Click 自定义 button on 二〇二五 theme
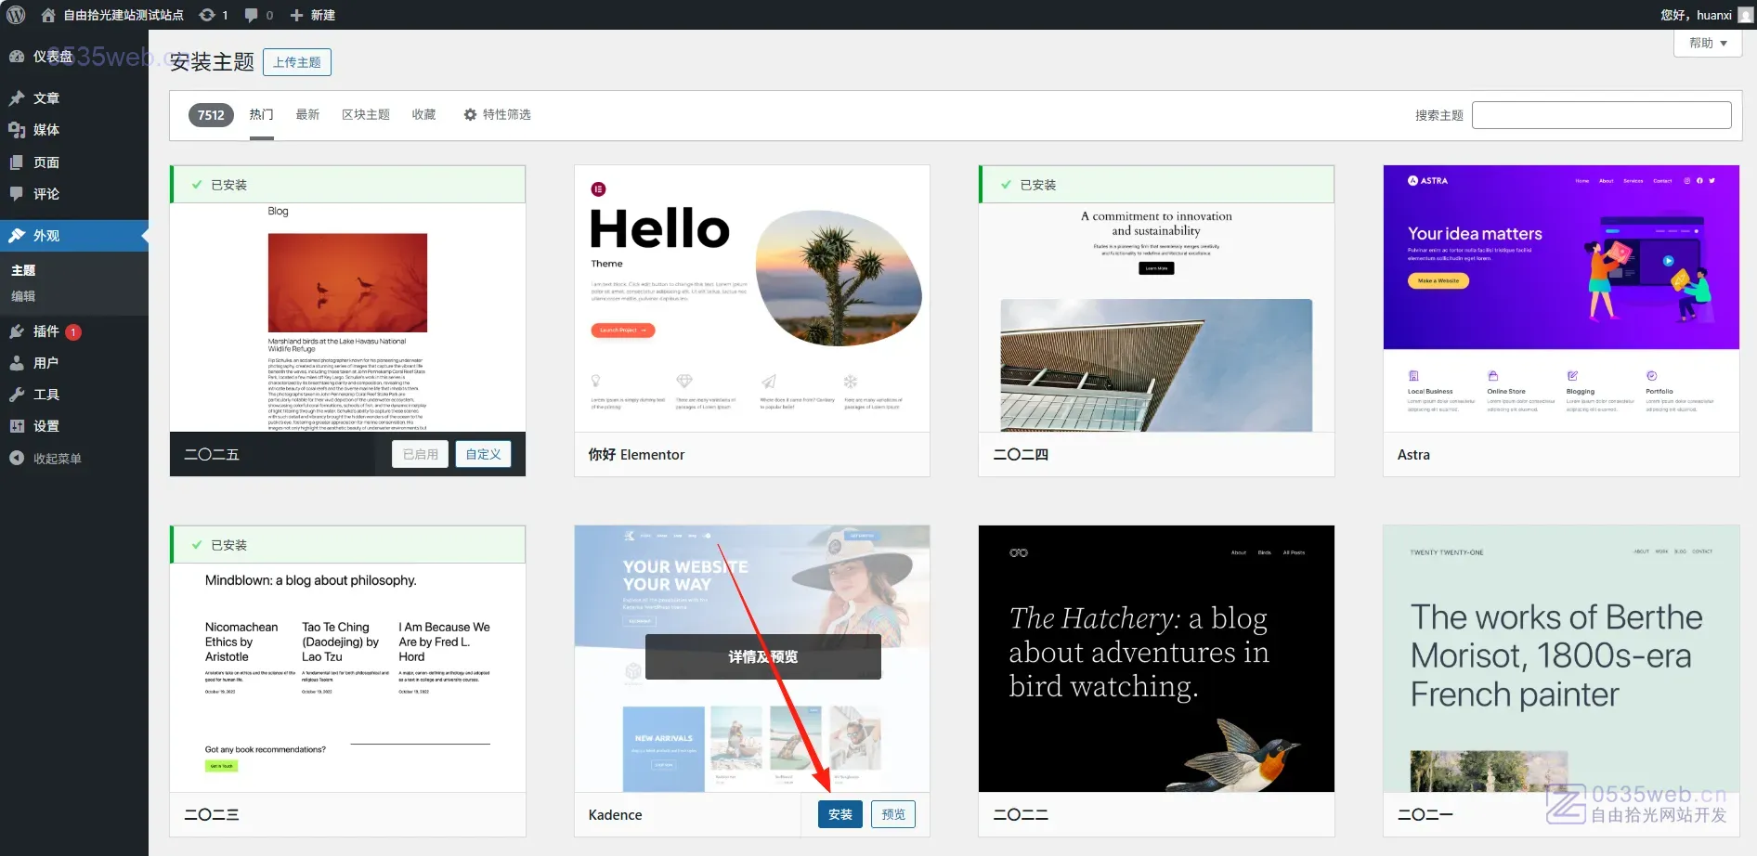Viewport: 1757px width, 856px height. click(483, 454)
